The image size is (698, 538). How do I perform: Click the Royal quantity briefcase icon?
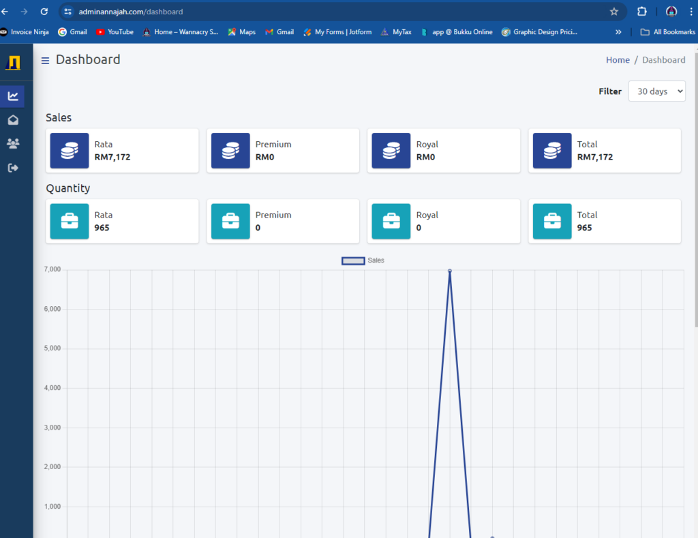coord(391,222)
